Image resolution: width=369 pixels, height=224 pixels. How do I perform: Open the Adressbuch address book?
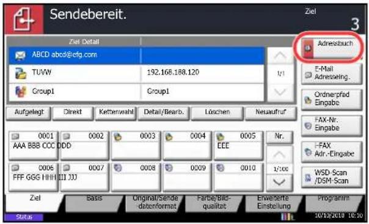(x=331, y=48)
